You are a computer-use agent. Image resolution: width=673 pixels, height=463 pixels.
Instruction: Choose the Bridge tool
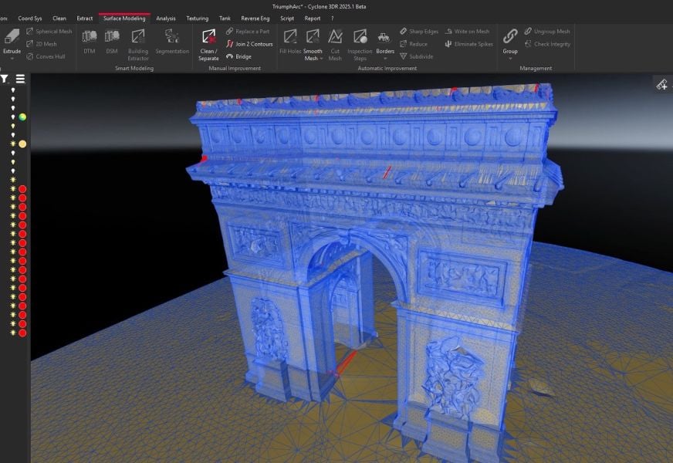(x=238, y=56)
